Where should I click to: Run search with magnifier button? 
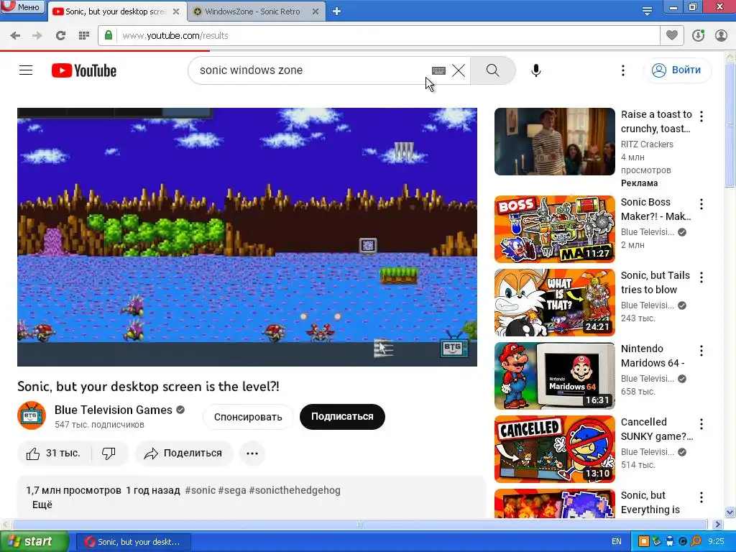(493, 70)
